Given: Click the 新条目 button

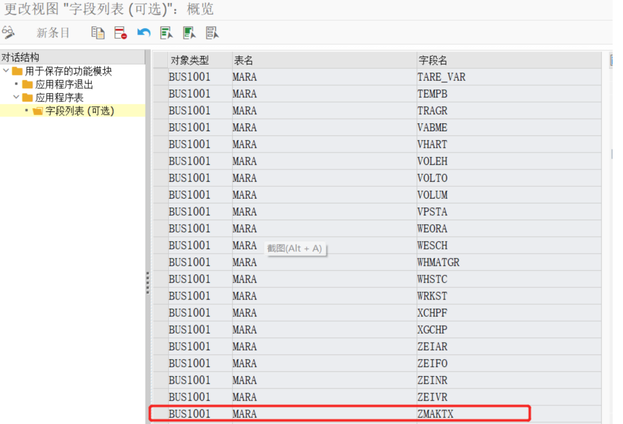Looking at the screenshot, I should coord(53,32).
